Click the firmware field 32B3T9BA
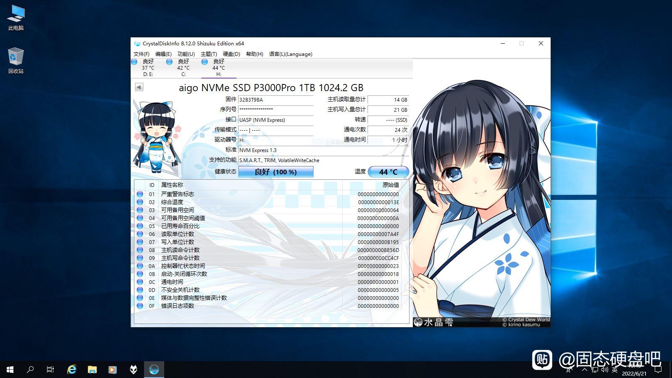Image resolution: width=672 pixels, height=378 pixels. point(276,100)
